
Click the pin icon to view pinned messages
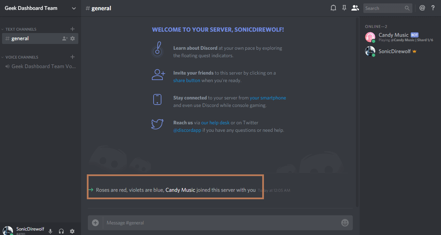click(344, 8)
